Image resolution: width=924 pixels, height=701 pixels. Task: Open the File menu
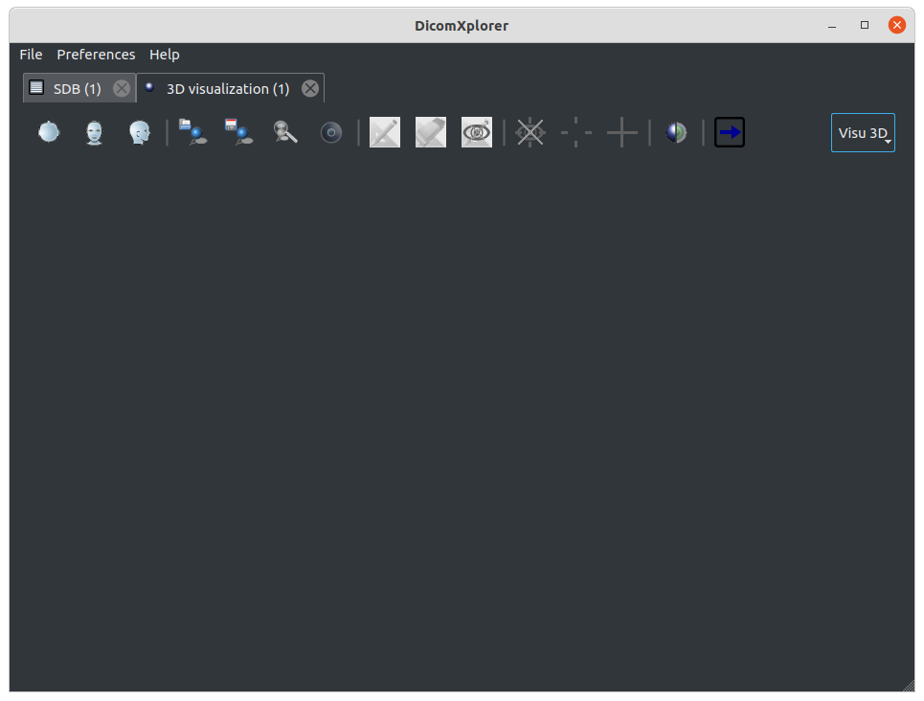[31, 55]
